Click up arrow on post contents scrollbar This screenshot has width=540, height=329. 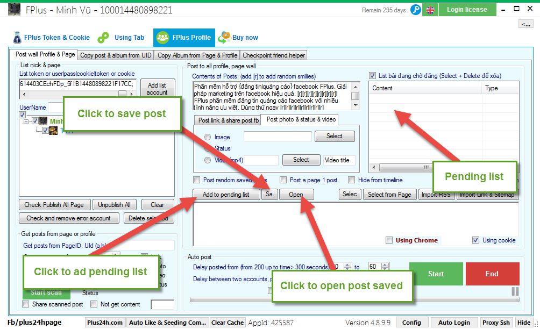(356, 87)
